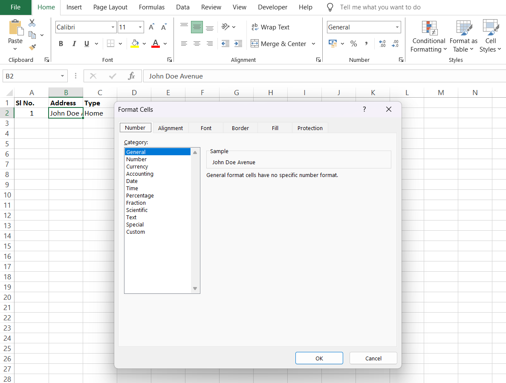Image resolution: width=506 pixels, height=383 pixels.
Task: Click the Tell me search field
Action: pos(380,7)
